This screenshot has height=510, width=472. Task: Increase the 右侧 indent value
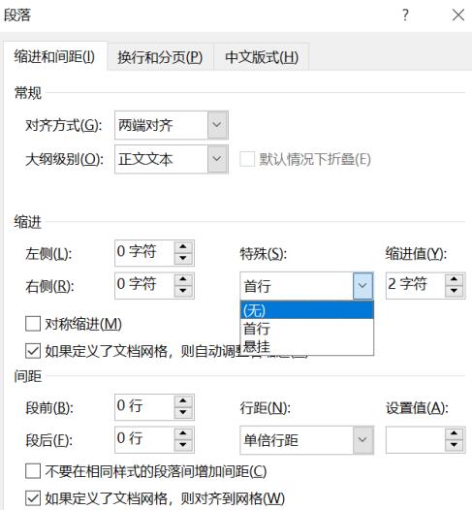coord(183,279)
